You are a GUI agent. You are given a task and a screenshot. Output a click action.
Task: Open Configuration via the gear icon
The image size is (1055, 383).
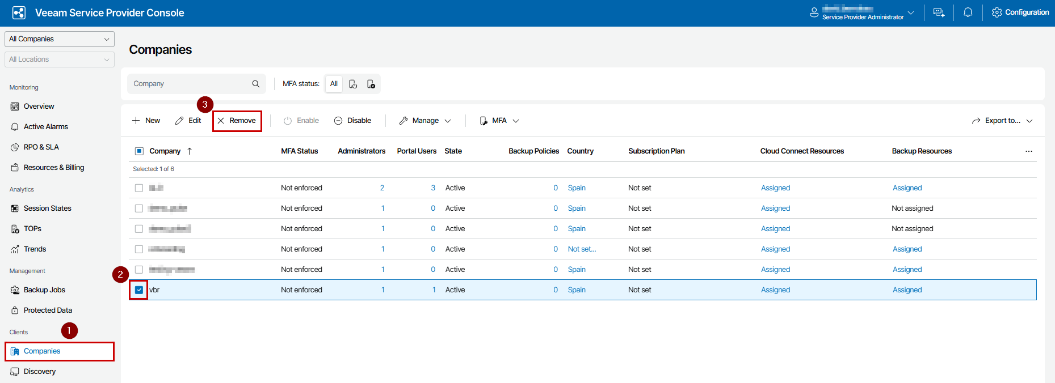coord(997,12)
